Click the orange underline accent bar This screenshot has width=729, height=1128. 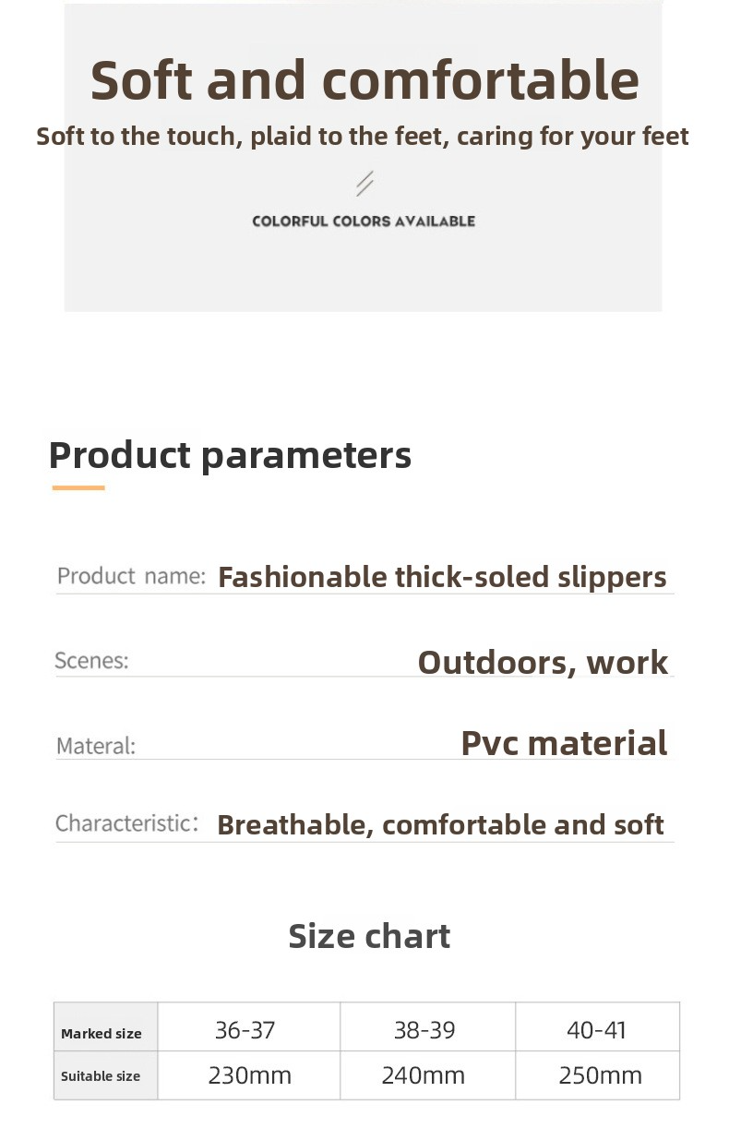click(78, 487)
